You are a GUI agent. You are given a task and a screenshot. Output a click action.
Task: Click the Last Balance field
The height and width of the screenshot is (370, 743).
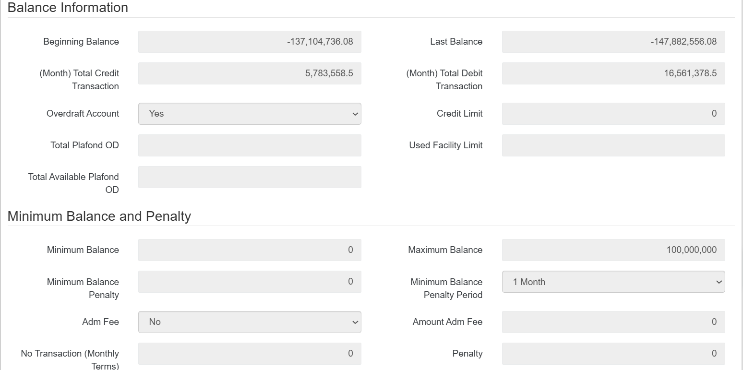tap(613, 42)
